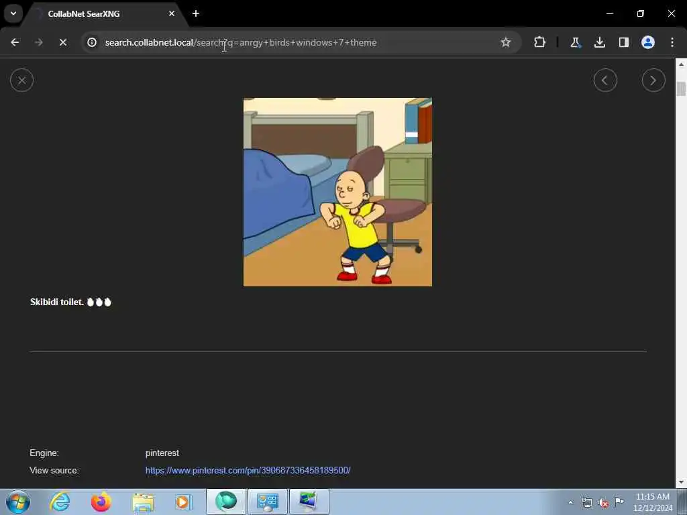Open the remote desktop taskbar icon
The width and height of the screenshot is (687, 515).
pyautogui.click(x=309, y=502)
